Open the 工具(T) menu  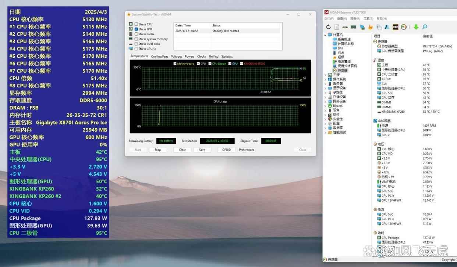point(368,19)
